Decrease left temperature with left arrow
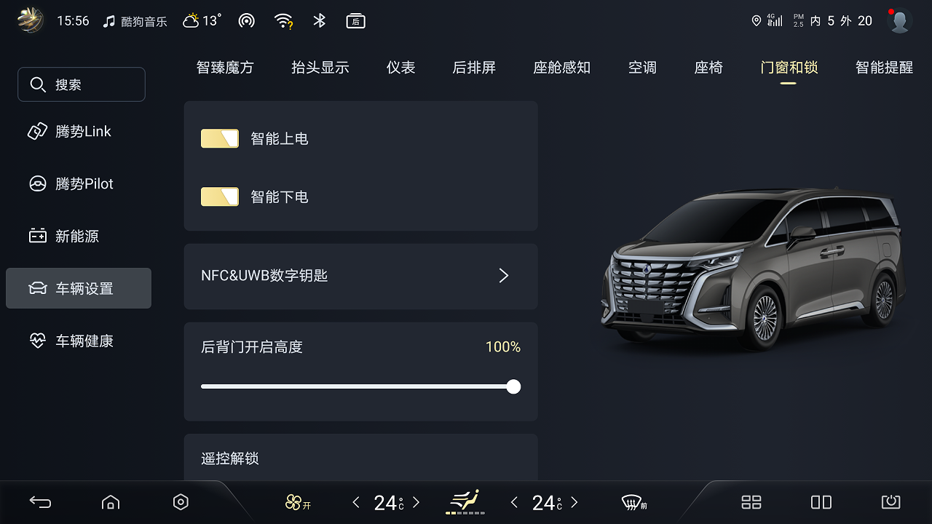932x524 pixels. pos(356,502)
